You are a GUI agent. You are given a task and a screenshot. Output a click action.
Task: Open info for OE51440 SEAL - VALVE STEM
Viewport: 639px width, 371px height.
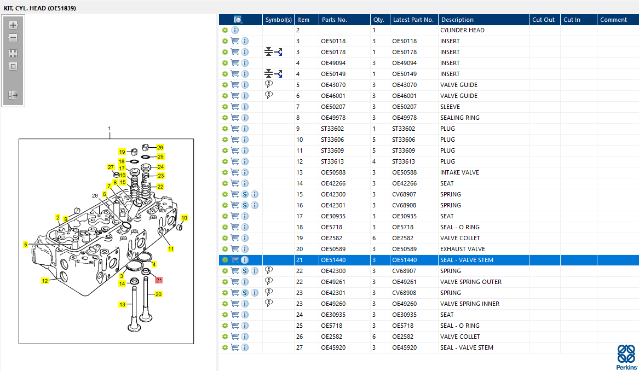[245, 260]
